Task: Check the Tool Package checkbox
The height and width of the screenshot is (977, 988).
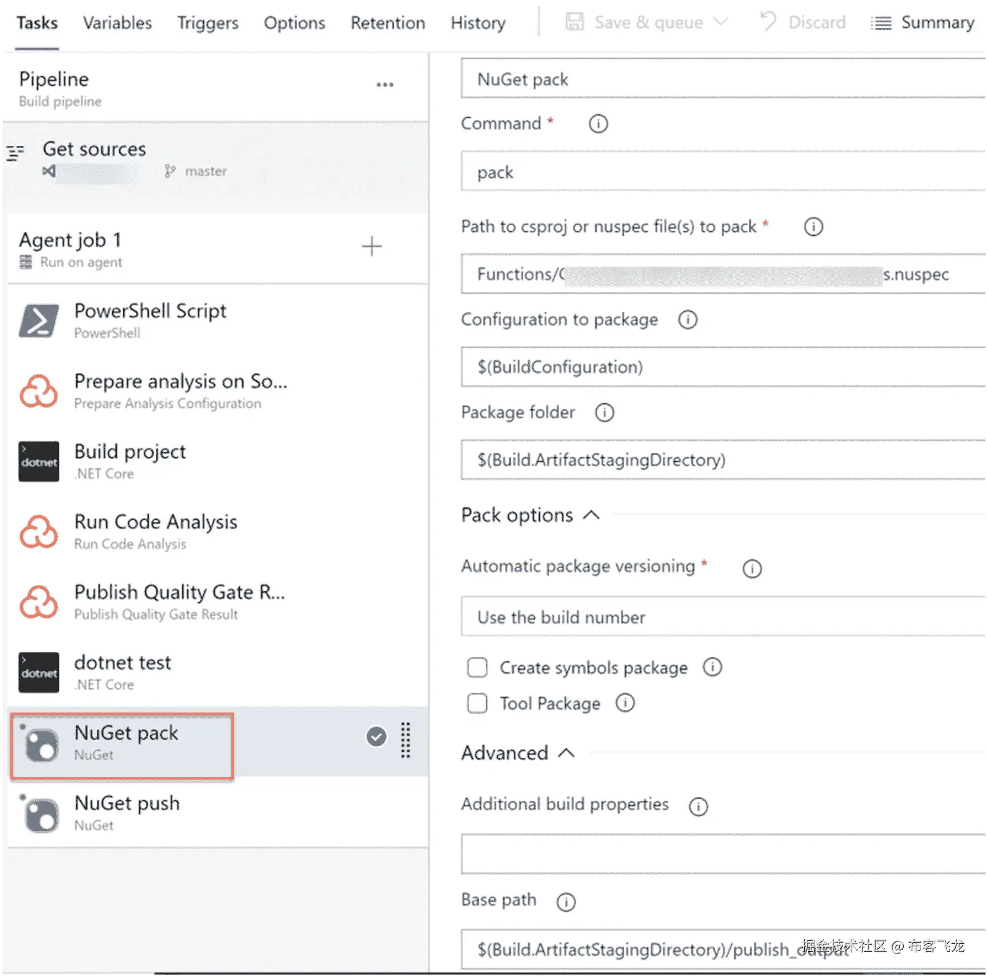Action: [477, 703]
